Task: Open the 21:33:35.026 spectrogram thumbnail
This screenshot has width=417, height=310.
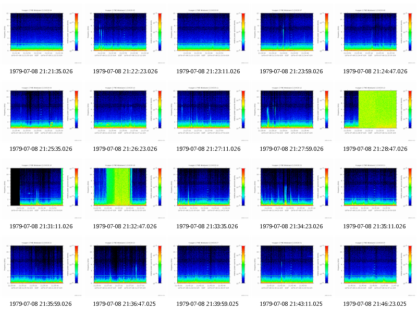Action: coord(208,190)
